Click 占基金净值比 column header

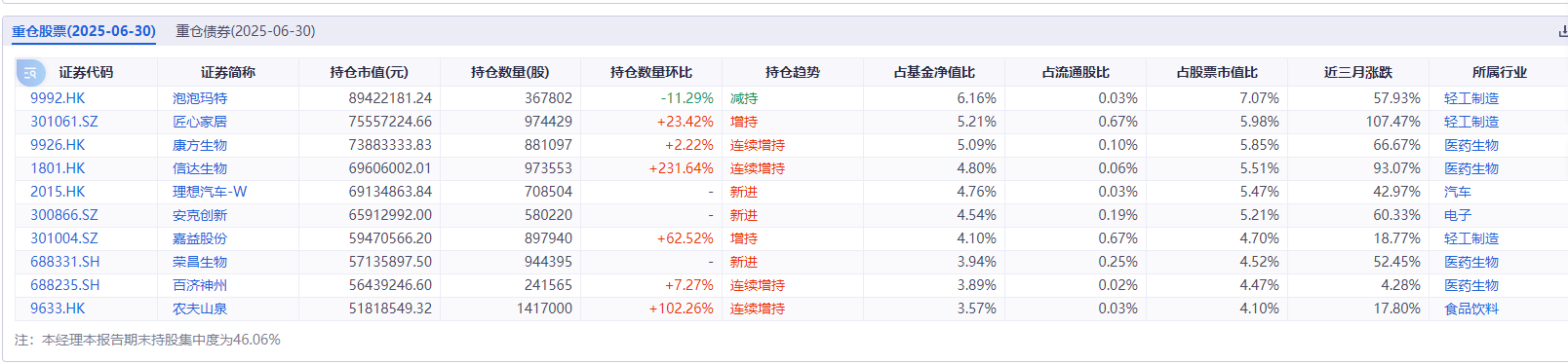coord(934,72)
